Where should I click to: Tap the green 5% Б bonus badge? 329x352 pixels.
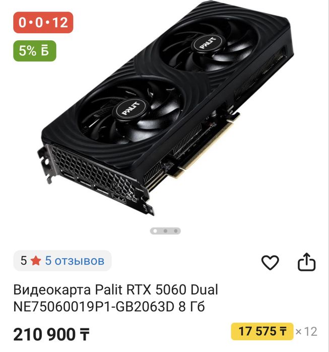35,51
